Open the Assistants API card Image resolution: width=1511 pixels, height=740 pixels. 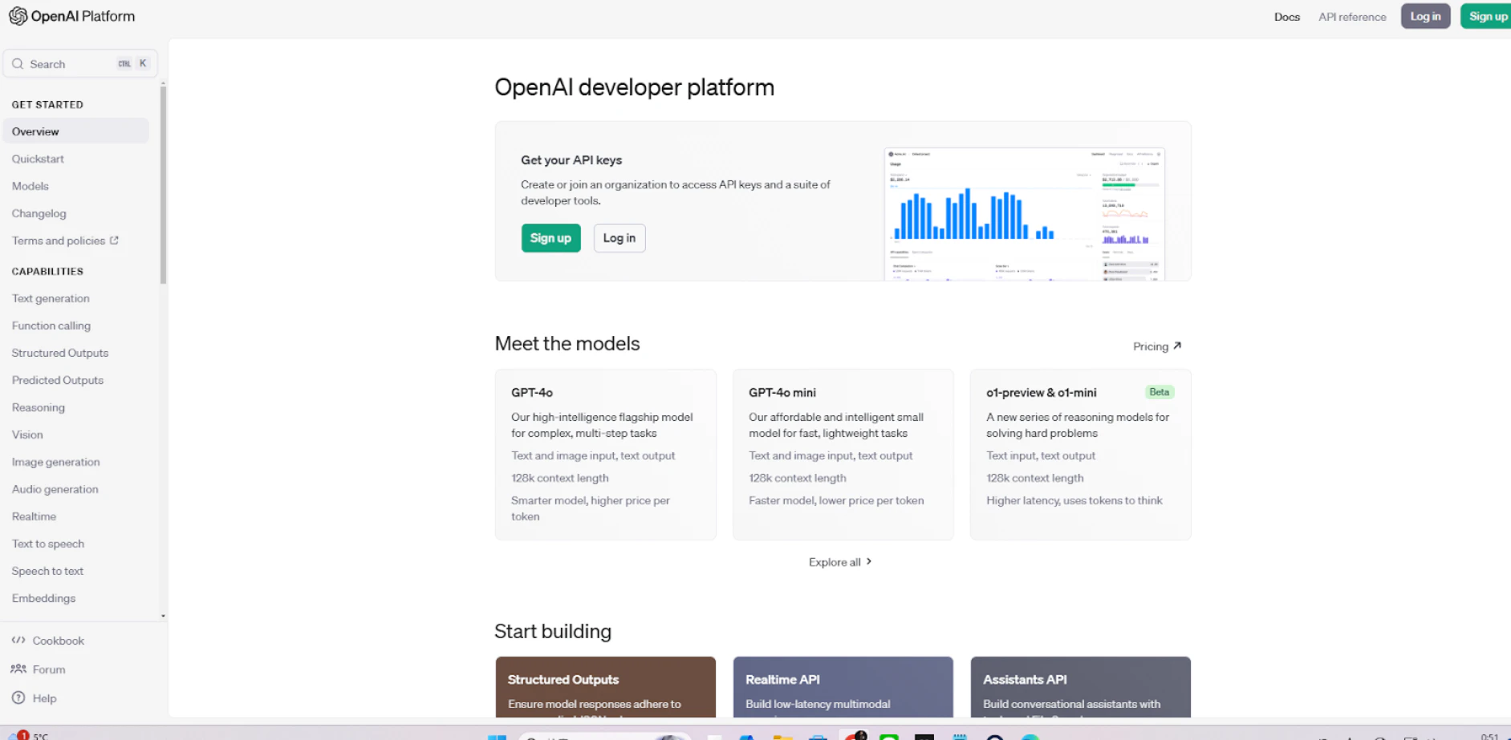point(1081,687)
